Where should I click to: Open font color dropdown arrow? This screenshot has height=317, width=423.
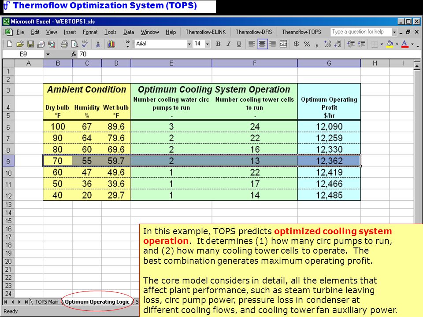[412, 44]
